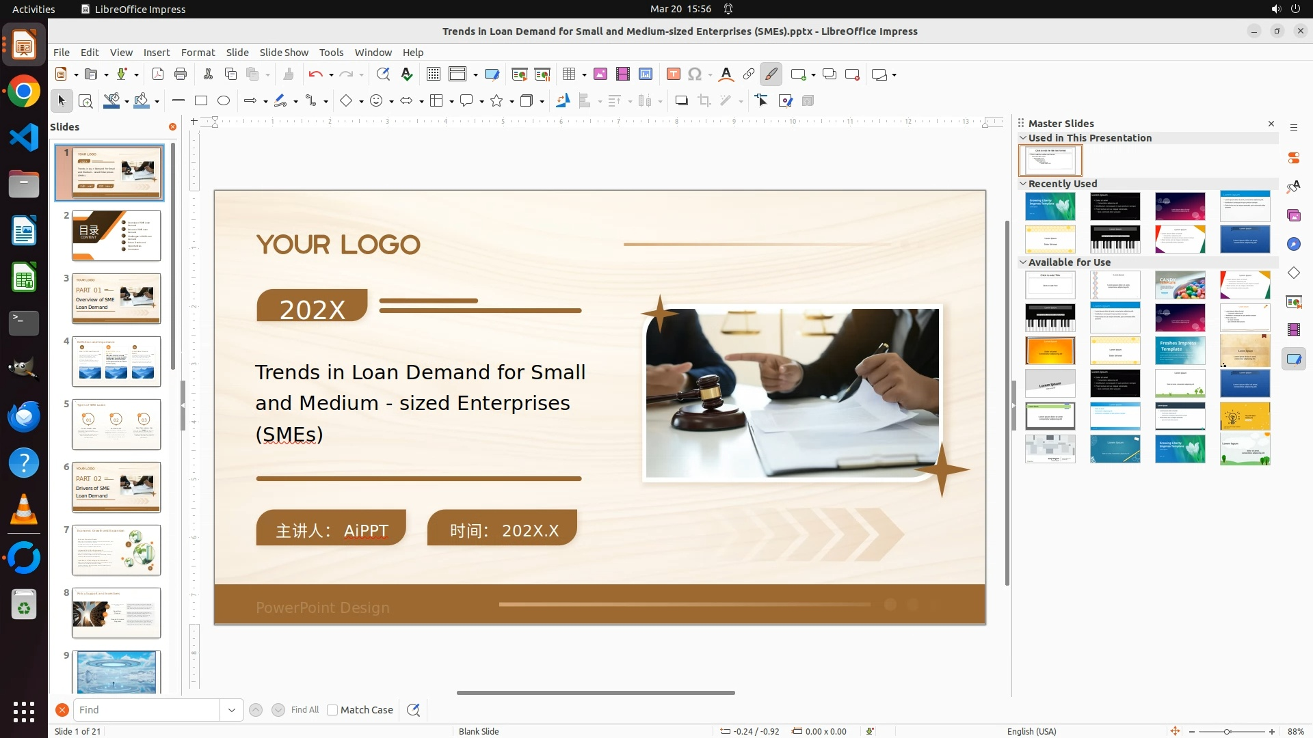Open the Slide Show menu

click(284, 53)
